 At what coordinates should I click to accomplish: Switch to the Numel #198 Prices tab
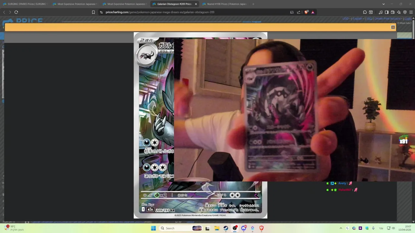click(224, 4)
